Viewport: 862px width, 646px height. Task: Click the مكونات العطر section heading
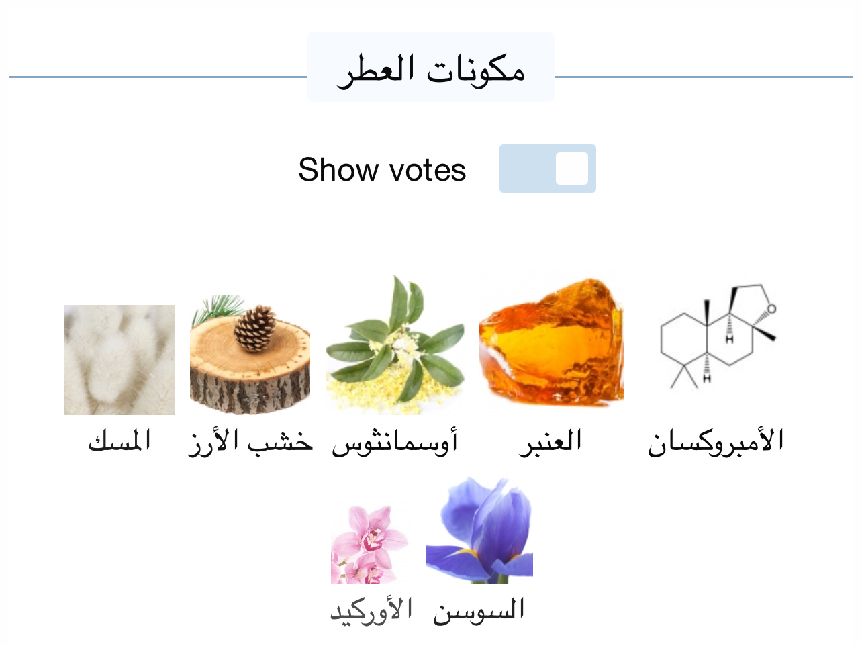pos(431,68)
